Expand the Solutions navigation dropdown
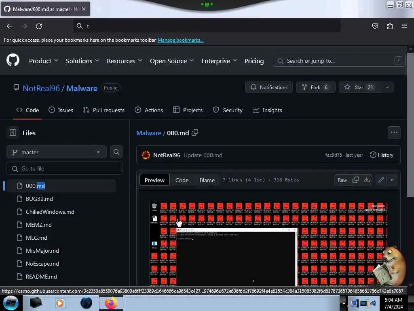Image resolution: width=414 pixels, height=311 pixels. click(82, 61)
